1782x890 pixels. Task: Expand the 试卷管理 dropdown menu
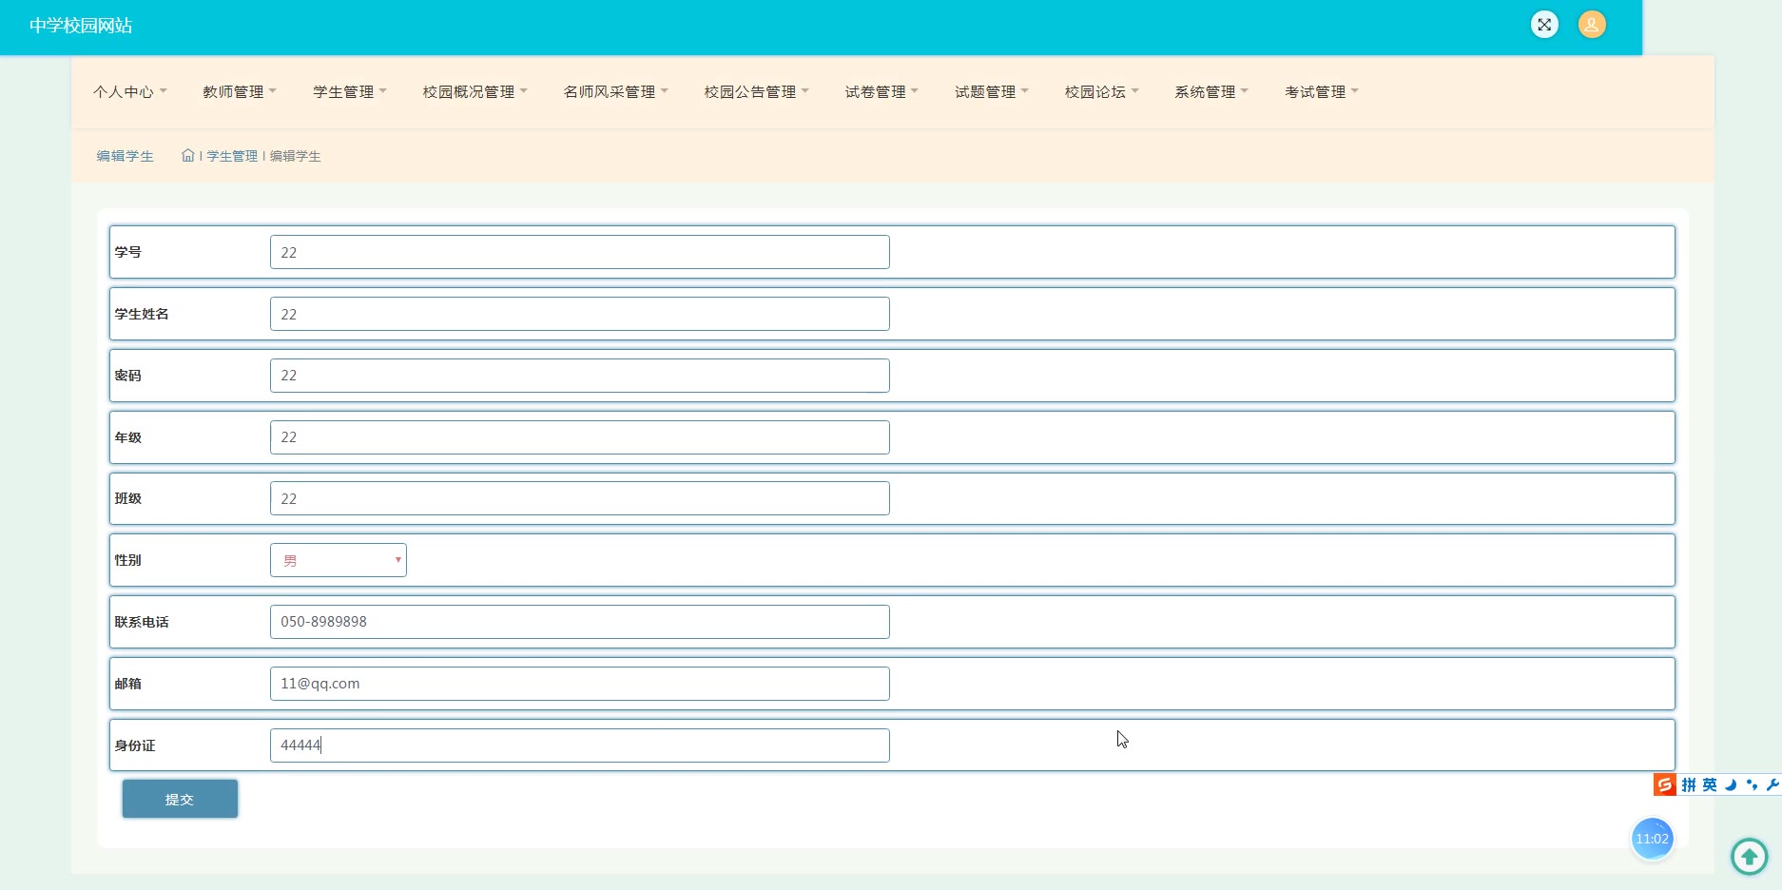pyautogui.click(x=882, y=92)
